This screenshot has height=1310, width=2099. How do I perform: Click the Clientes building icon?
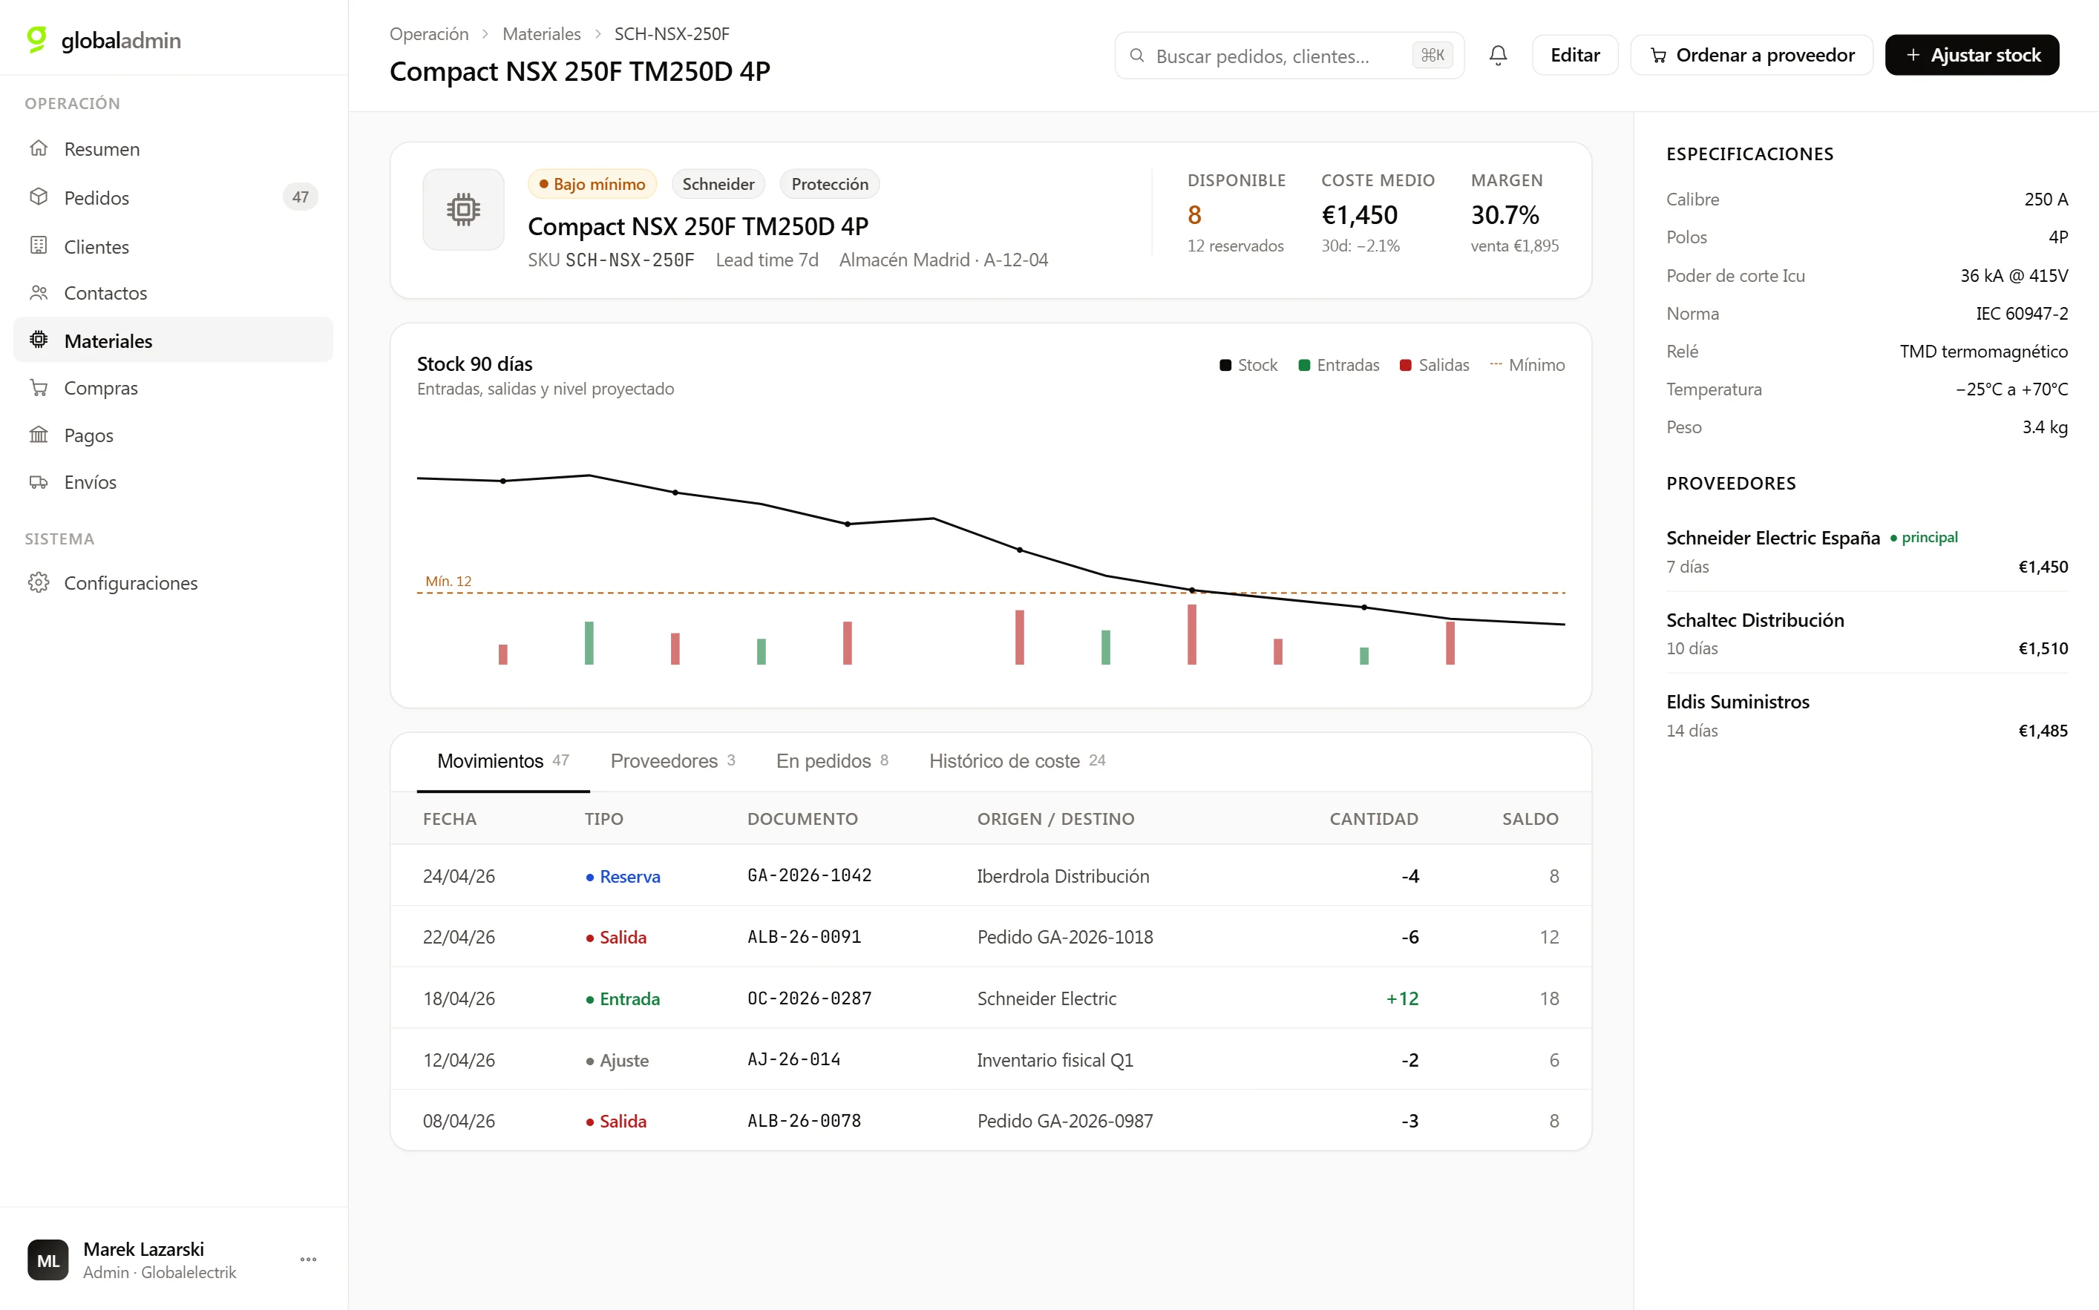(x=38, y=246)
